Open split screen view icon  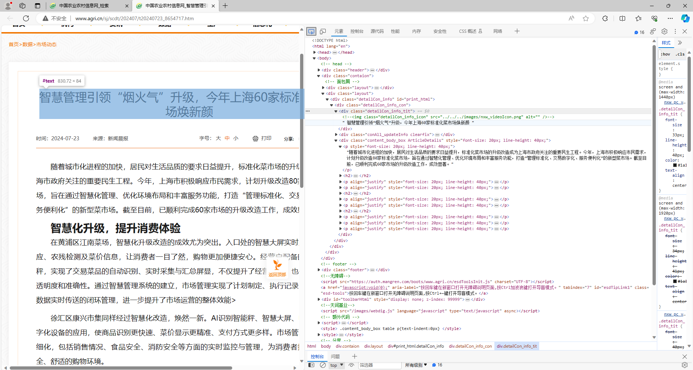point(622,18)
